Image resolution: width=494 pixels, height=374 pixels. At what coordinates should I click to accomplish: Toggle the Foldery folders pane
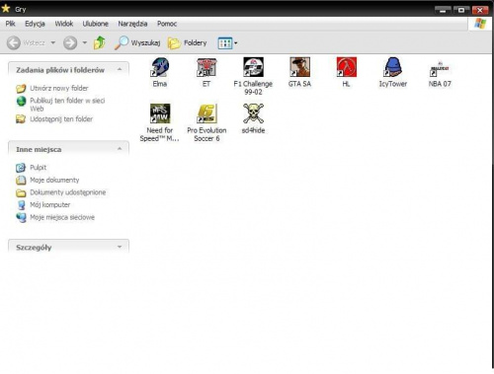coord(188,42)
